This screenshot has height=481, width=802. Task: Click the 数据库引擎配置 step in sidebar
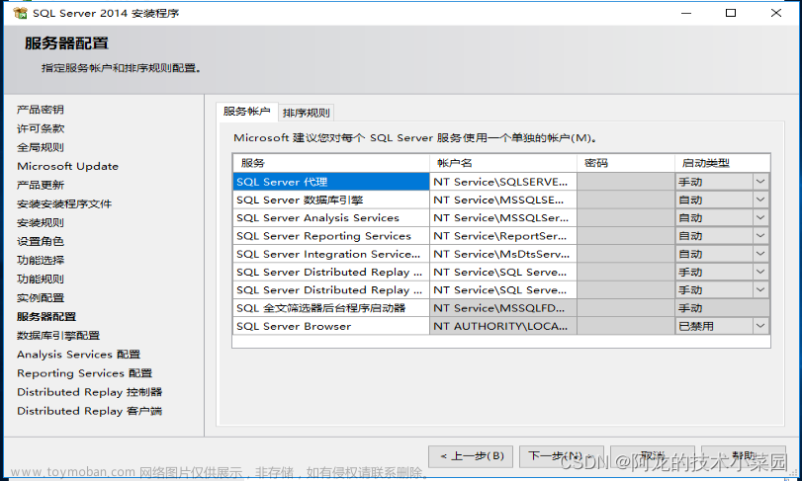(58, 336)
